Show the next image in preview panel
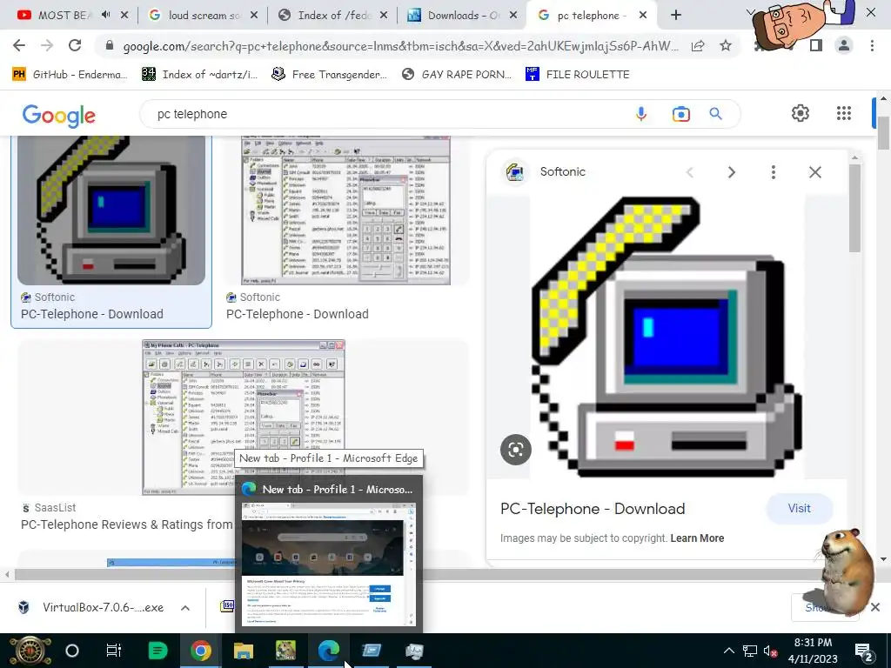This screenshot has height=668, width=891. [x=732, y=172]
